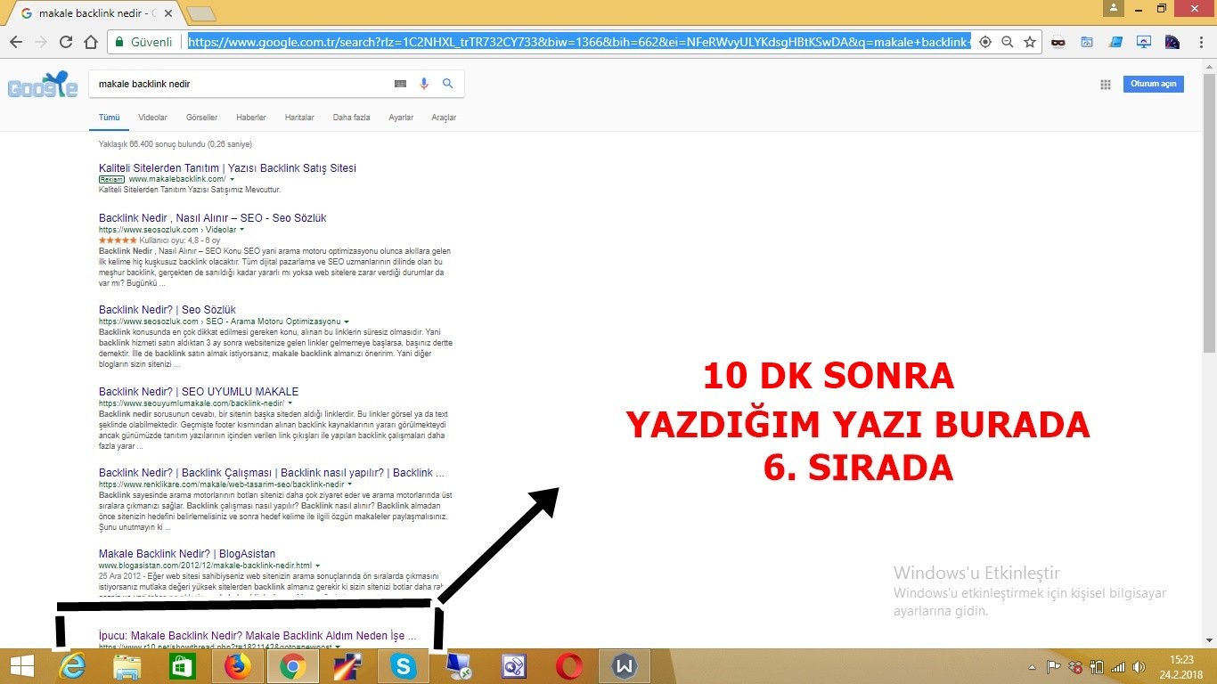Expand dropdown beside SEO - Arama Motoru Optimizasyonu URL
1217x684 pixels.
click(347, 322)
